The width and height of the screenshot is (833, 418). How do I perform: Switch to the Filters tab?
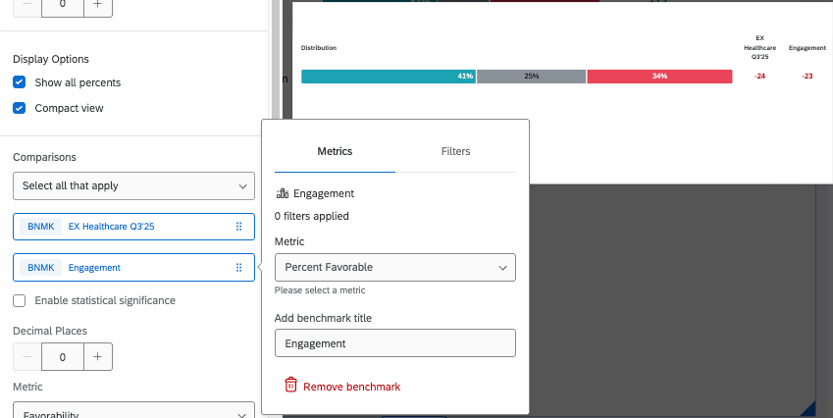pyautogui.click(x=455, y=151)
